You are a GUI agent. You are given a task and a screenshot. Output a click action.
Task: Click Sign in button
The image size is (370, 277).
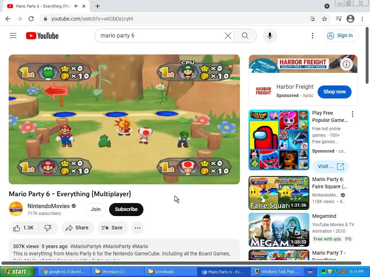click(x=340, y=36)
